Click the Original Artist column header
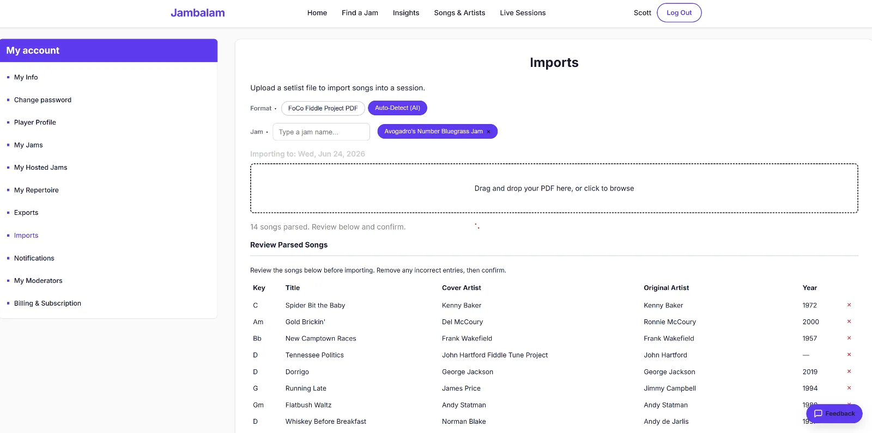872x433 pixels. (666, 288)
